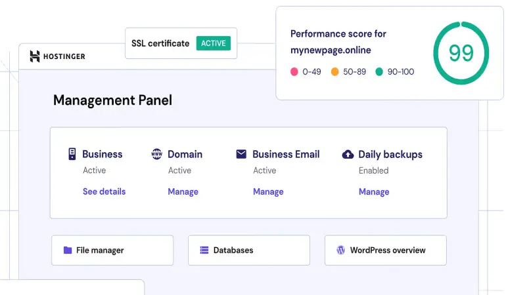506x295 pixels.
Task: Click the red 0-49 legend dot
Action: coord(294,71)
